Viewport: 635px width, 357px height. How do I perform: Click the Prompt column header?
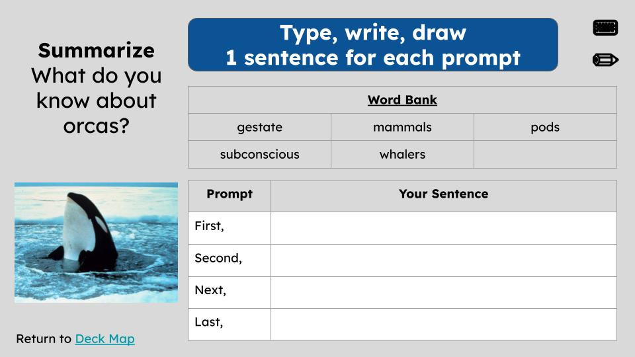(x=230, y=194)
